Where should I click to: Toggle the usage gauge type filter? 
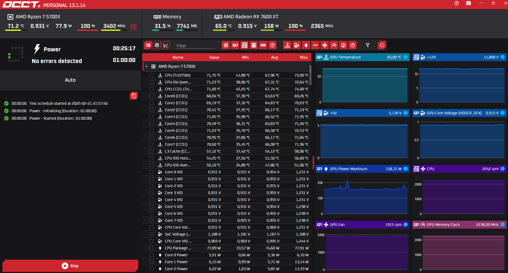343,45
